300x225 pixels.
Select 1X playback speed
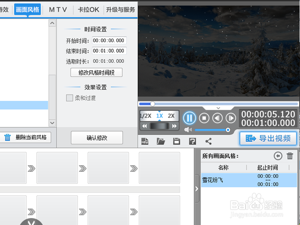tap(160, 116)
